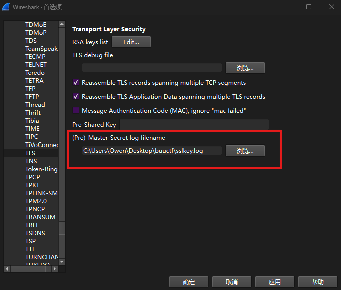Select TTE protocol
Screen dimensions: 341x290
coord(31,249)
